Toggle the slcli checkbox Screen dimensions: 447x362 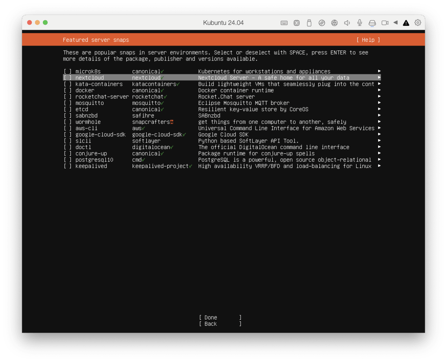(67, 141)
